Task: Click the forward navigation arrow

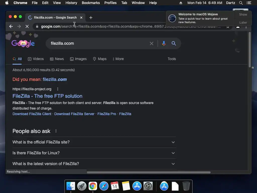Action: 19,26
